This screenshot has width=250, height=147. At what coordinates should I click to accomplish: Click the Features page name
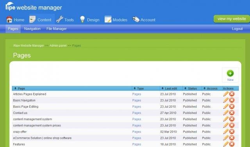click(x=19, y=144)
